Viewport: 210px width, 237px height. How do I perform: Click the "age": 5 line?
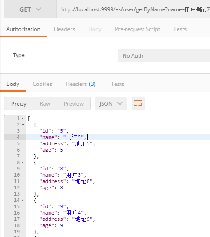[51, 150]
